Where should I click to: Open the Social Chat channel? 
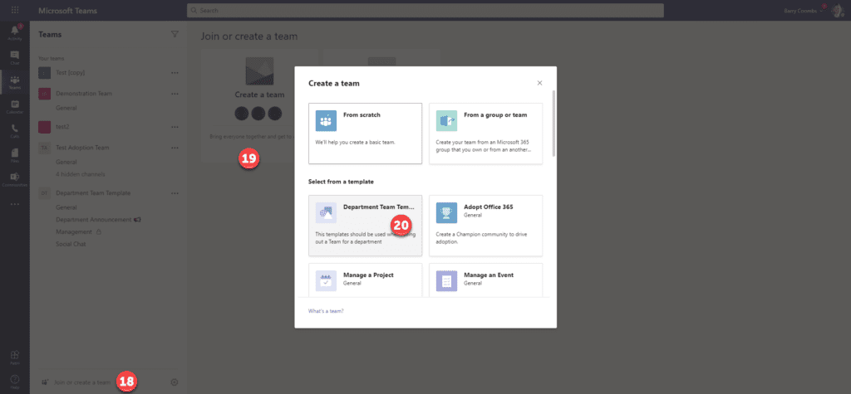(x=71, y=244)
